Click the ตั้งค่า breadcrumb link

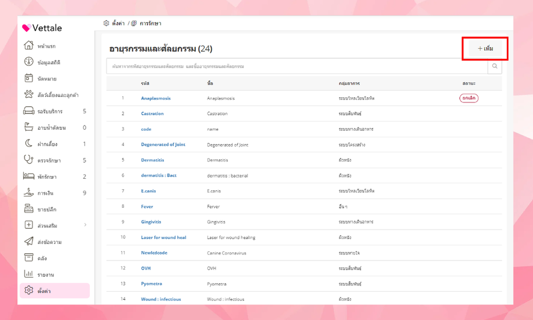pyautogui.click(x=118, y=24)
